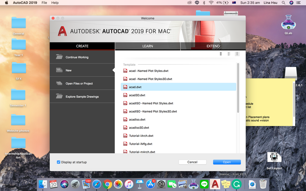Open Preview from the Dock
This screenshot has height=191, width=306.
[183, 184]
